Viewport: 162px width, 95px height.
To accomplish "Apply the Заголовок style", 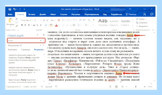I will (x=103, y=22).
